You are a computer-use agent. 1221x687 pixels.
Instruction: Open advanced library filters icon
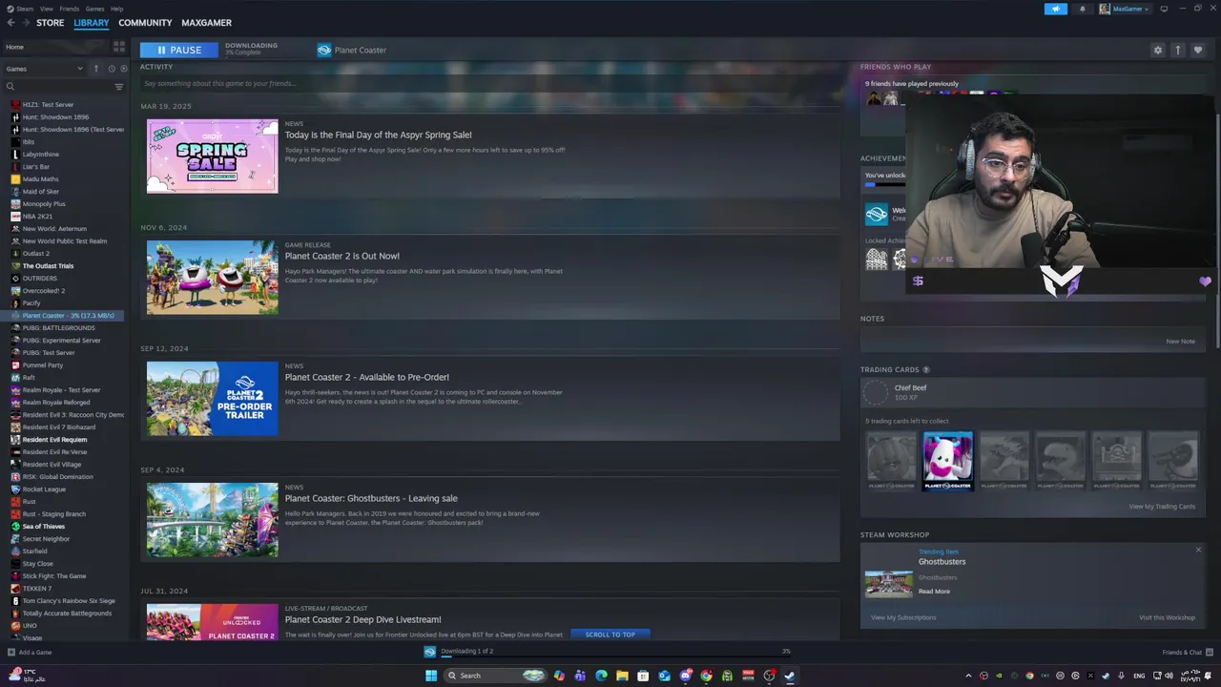tap(119, 87)
